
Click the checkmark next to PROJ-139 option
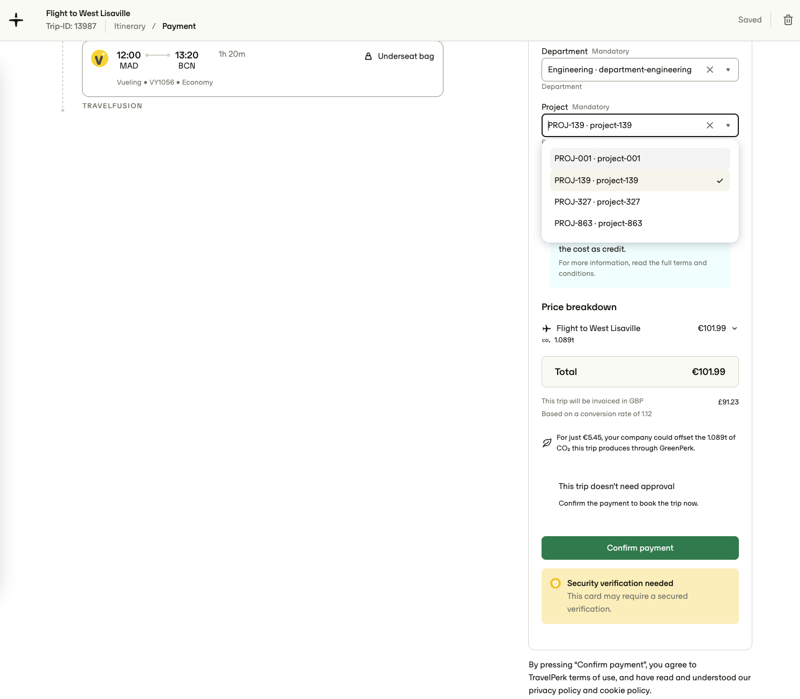point(720,181)
